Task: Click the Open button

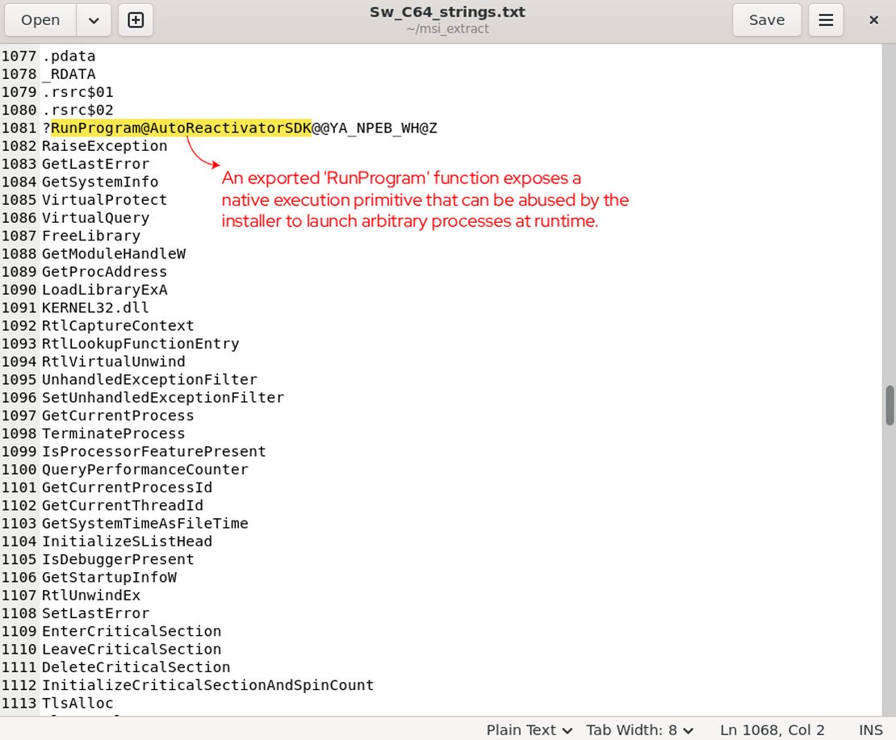Action: pos(40,20)
